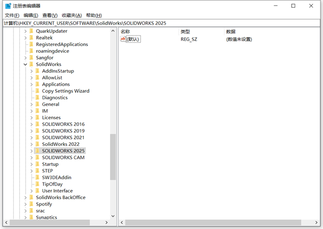The width and height of the screenshot is (323, 229).
Task: Click the 类型 column header
Action: coord(185,31)
